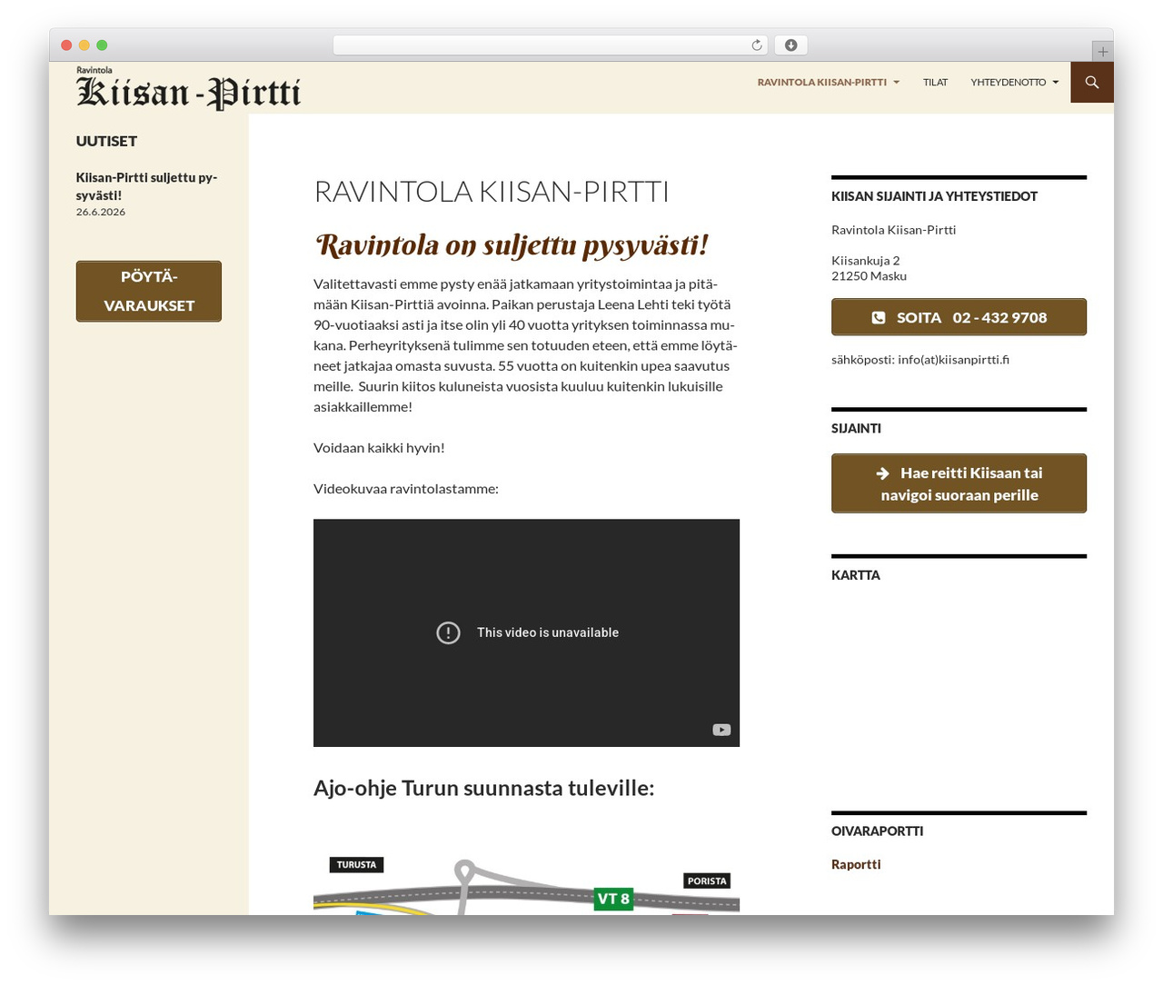
Task: Open a new browser tab with plus
Action: 1102,52
